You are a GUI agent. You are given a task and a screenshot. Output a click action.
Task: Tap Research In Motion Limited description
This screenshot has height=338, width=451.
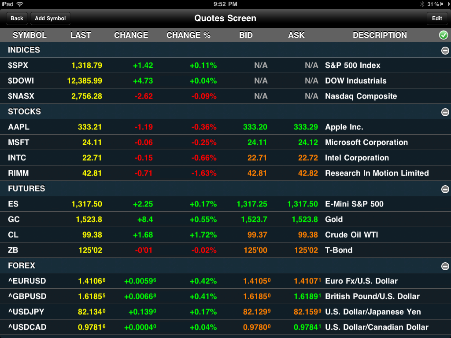coord(377,173)
